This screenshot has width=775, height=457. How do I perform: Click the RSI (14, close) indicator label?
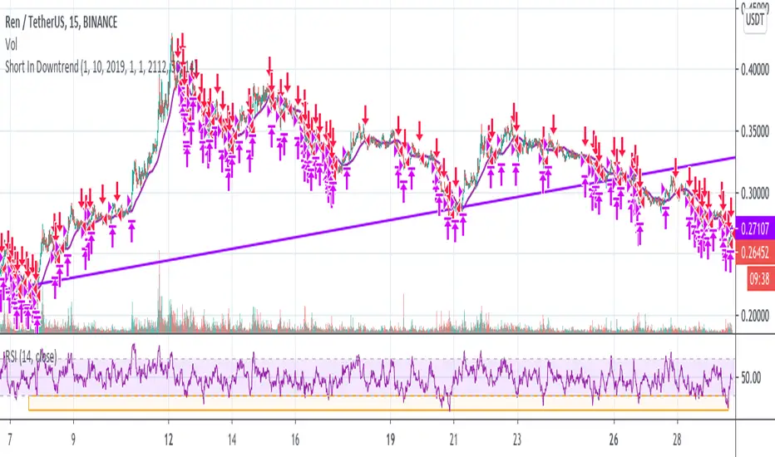pos(31,356)
